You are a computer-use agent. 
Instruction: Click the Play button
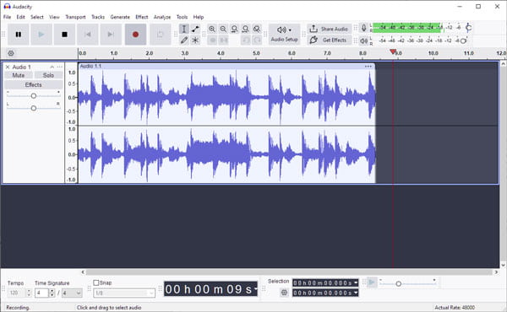tap(41, 35)
